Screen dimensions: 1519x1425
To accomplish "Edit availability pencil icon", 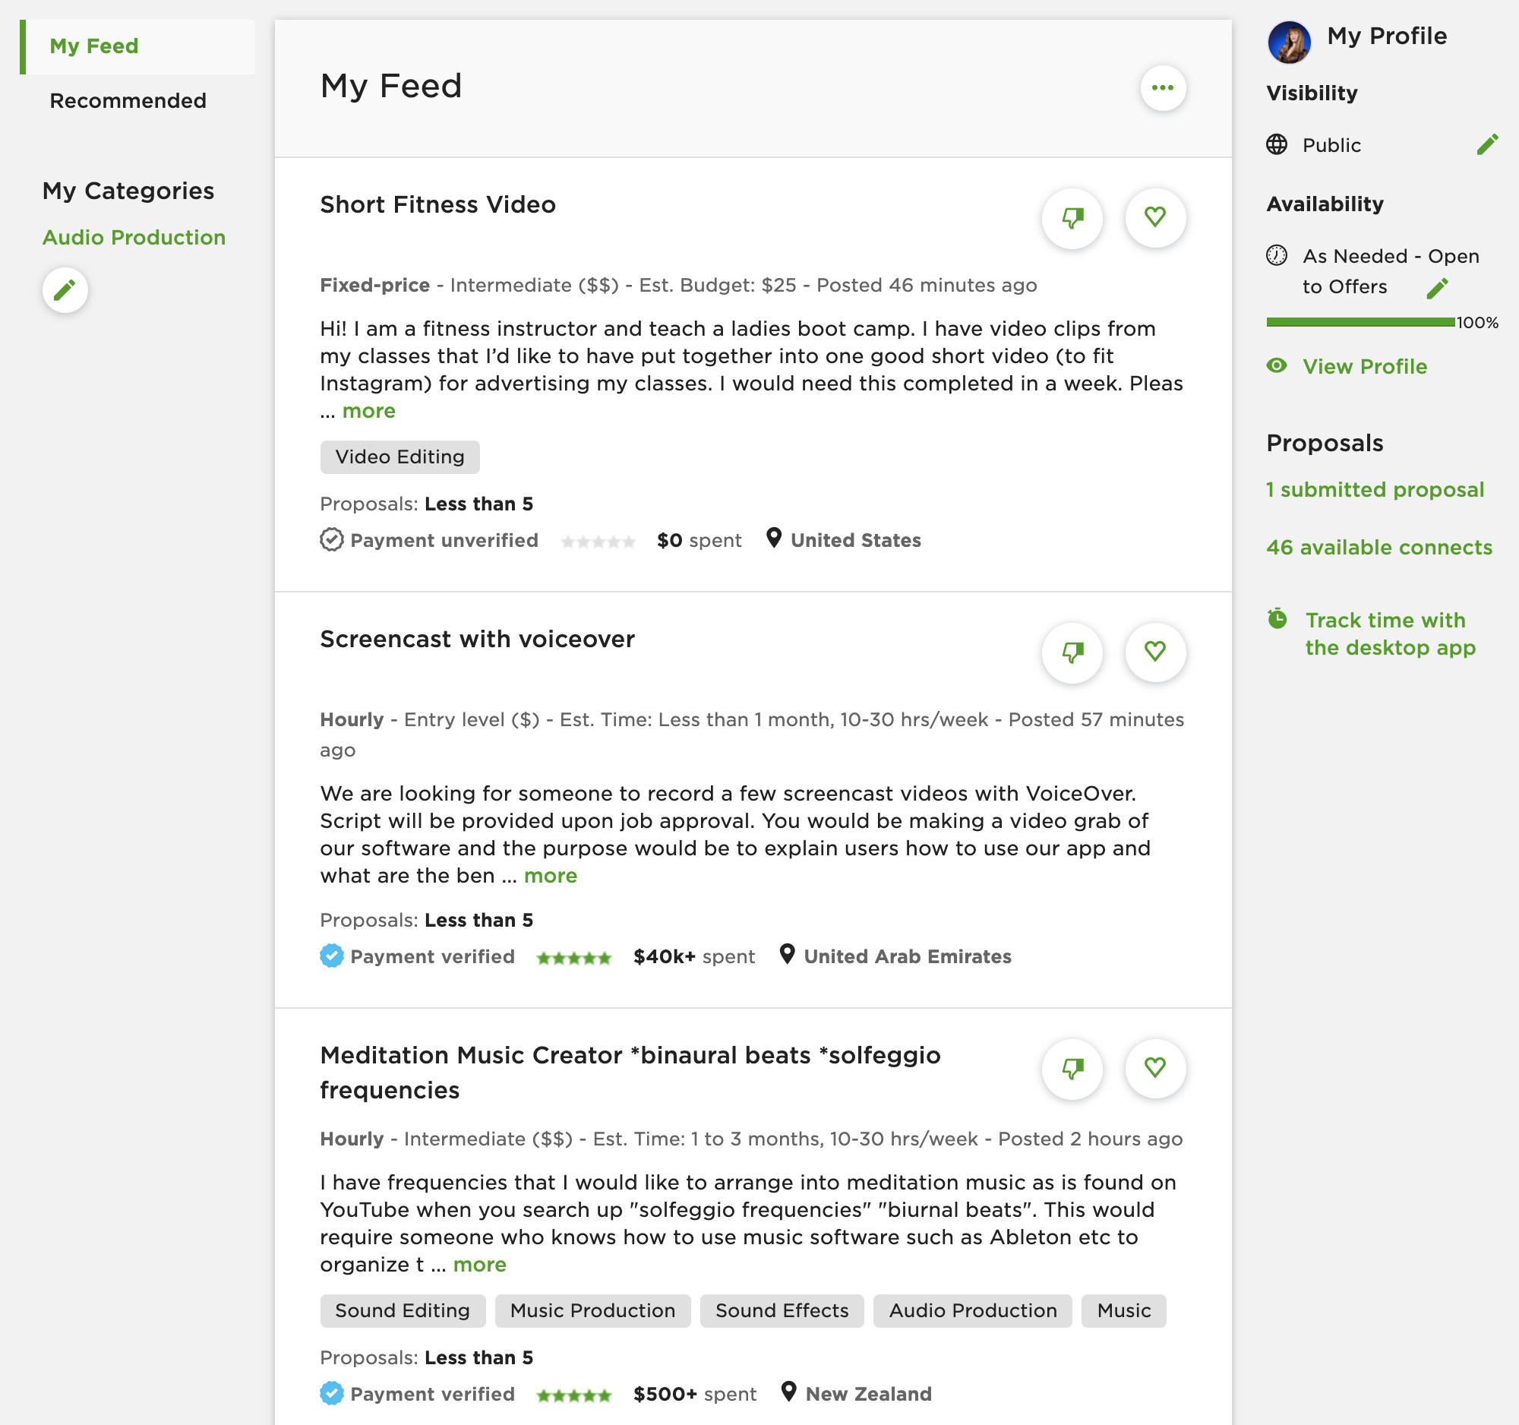I will 1436,288.
